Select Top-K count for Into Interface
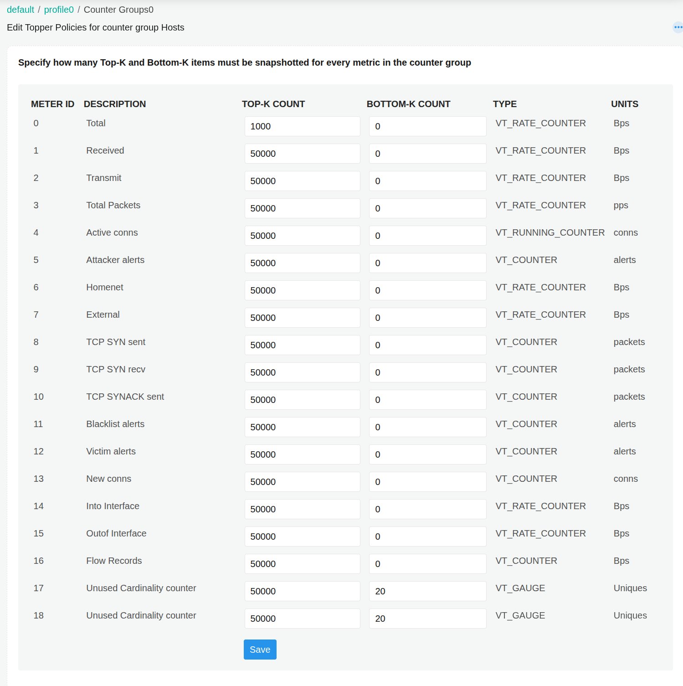This screenshot has width=683, height=686. (x=303, y=509)
